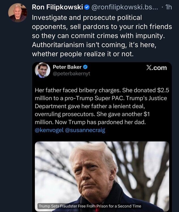Click the Peter Baker name in embedded tweet
Screen dimensions: 179x212
click(67, 67)
